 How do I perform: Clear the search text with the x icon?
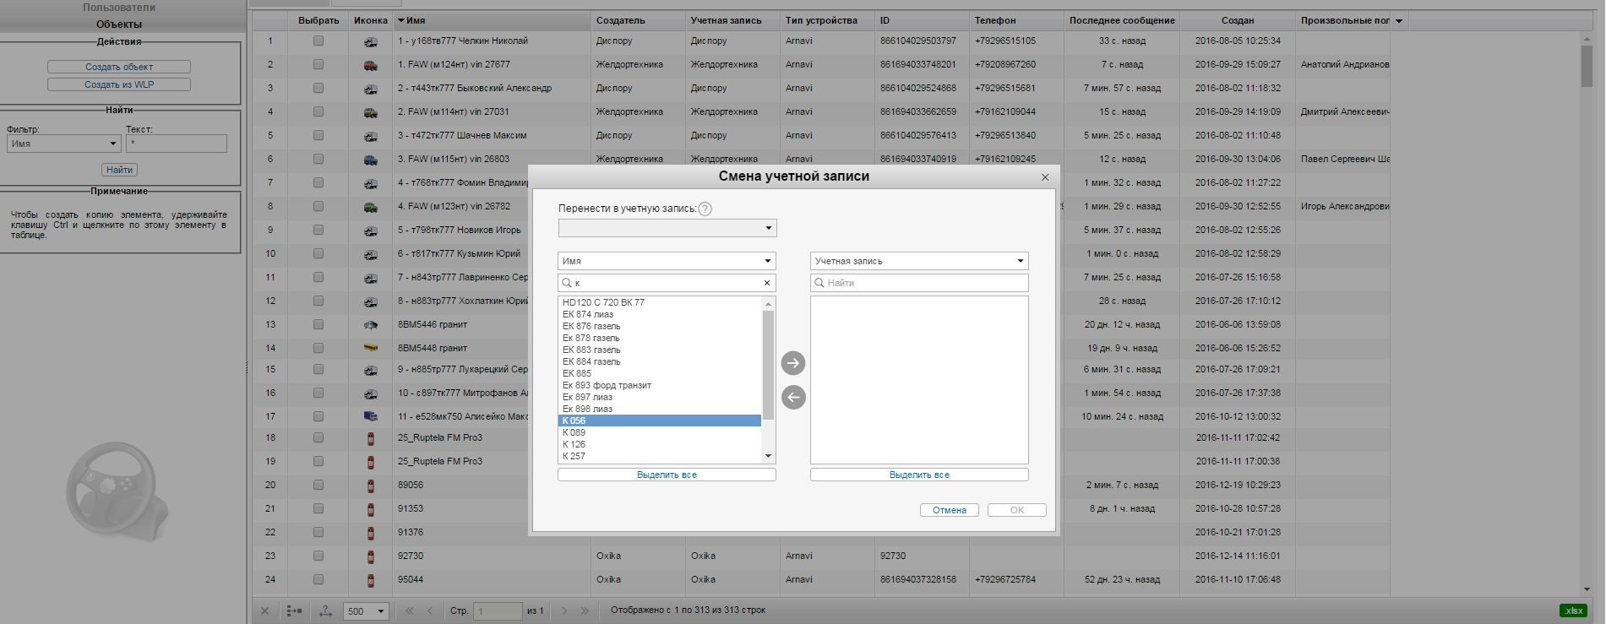[x=766, y=283]
